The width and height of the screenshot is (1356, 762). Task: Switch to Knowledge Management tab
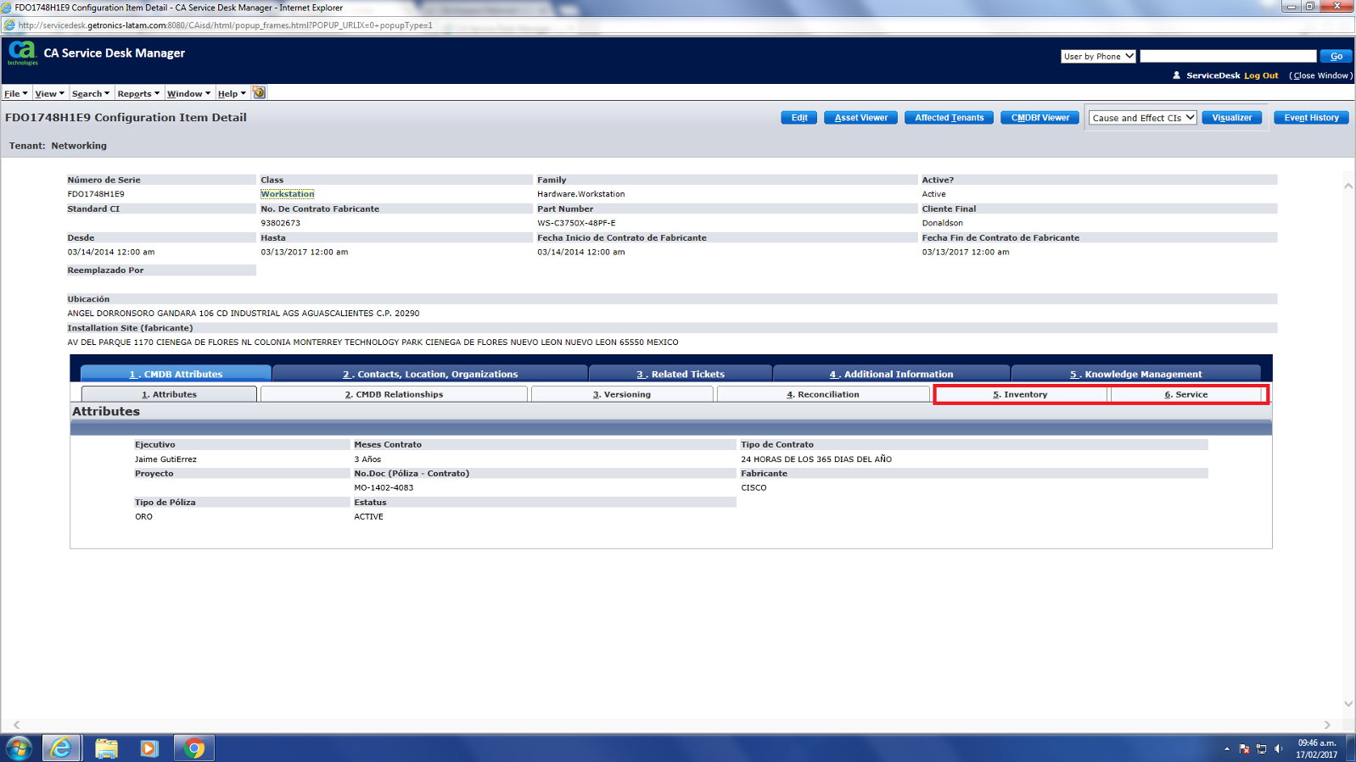point(1135,374)
